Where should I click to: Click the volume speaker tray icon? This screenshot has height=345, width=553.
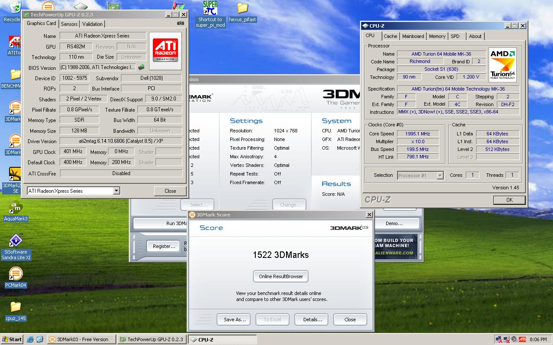point(514,339)
